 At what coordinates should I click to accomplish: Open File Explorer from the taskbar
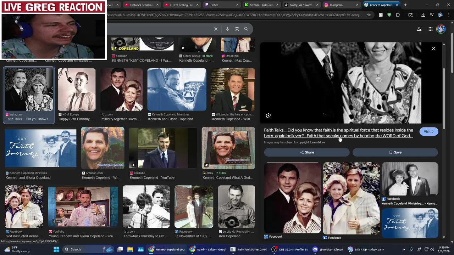click(130, 249)
